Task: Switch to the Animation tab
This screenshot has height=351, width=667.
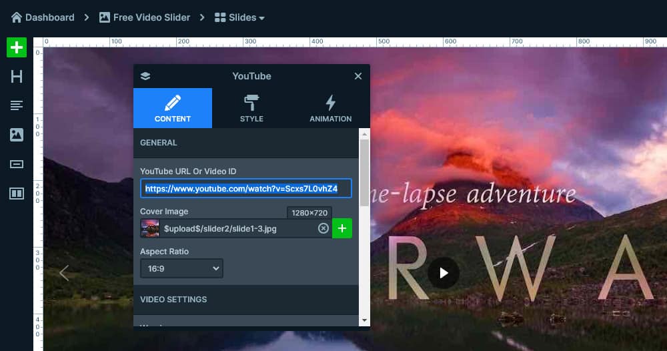Action: (x=331, y=108)
